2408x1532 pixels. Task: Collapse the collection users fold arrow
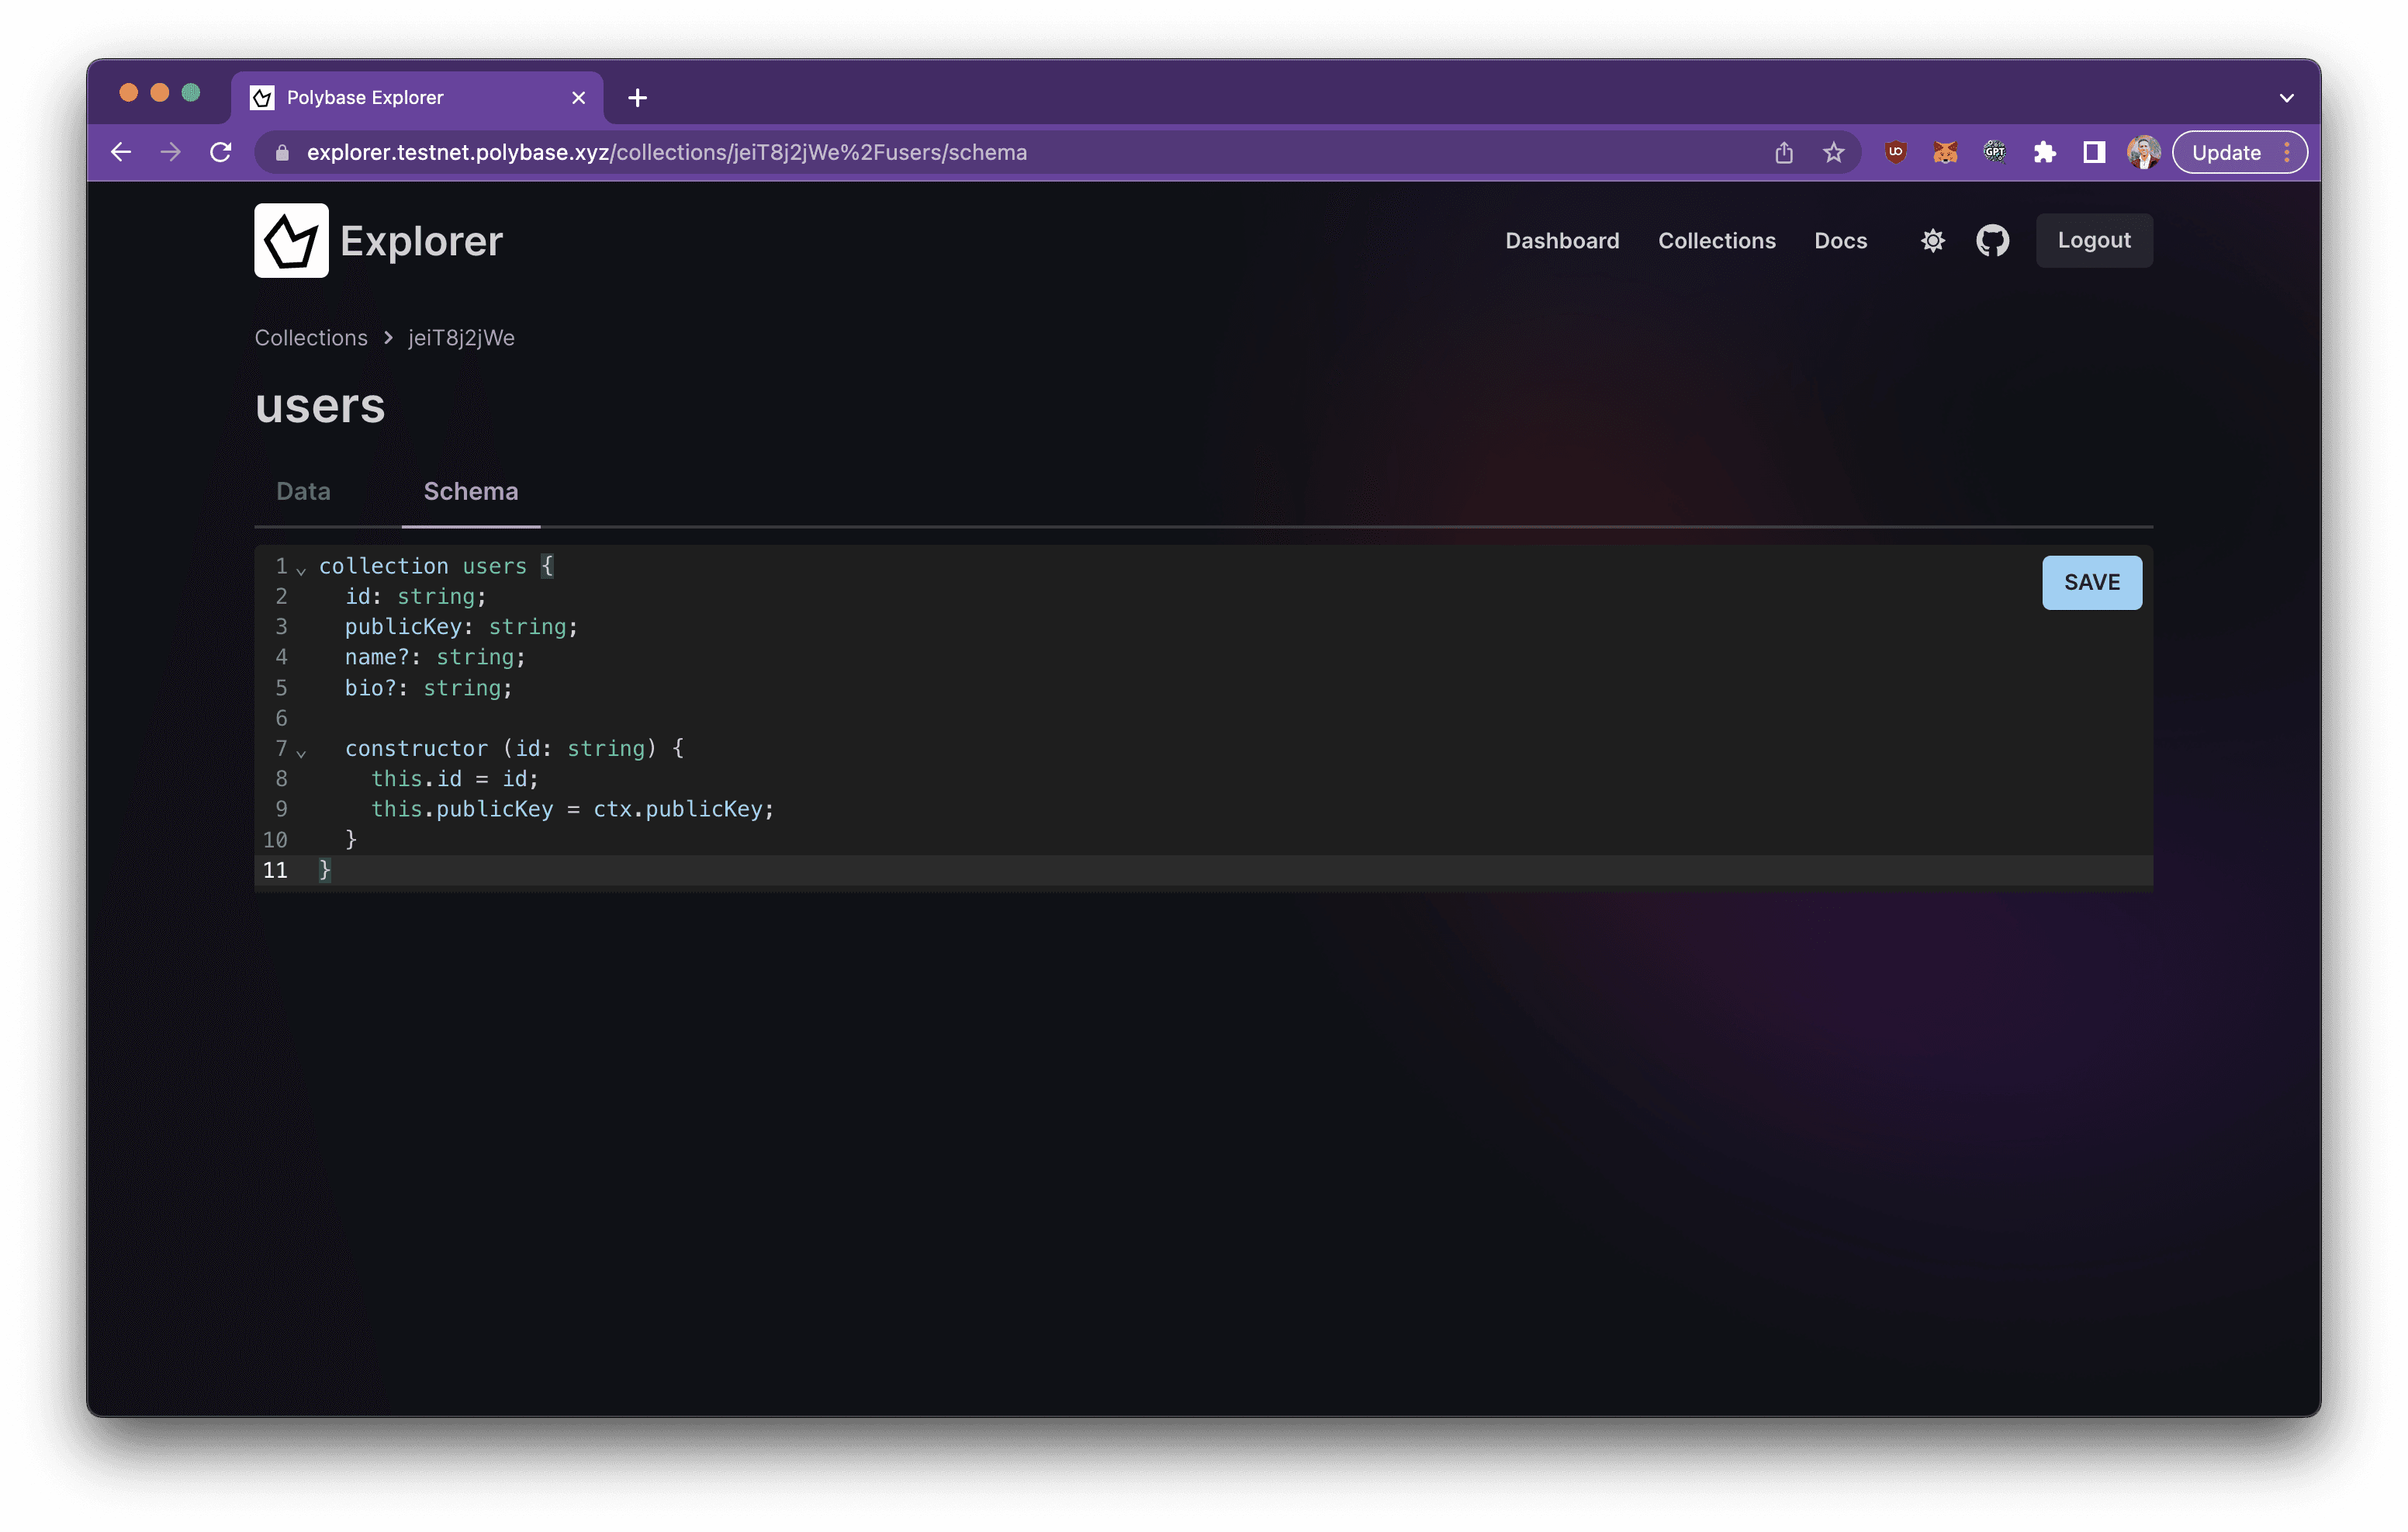click(301, 570)
